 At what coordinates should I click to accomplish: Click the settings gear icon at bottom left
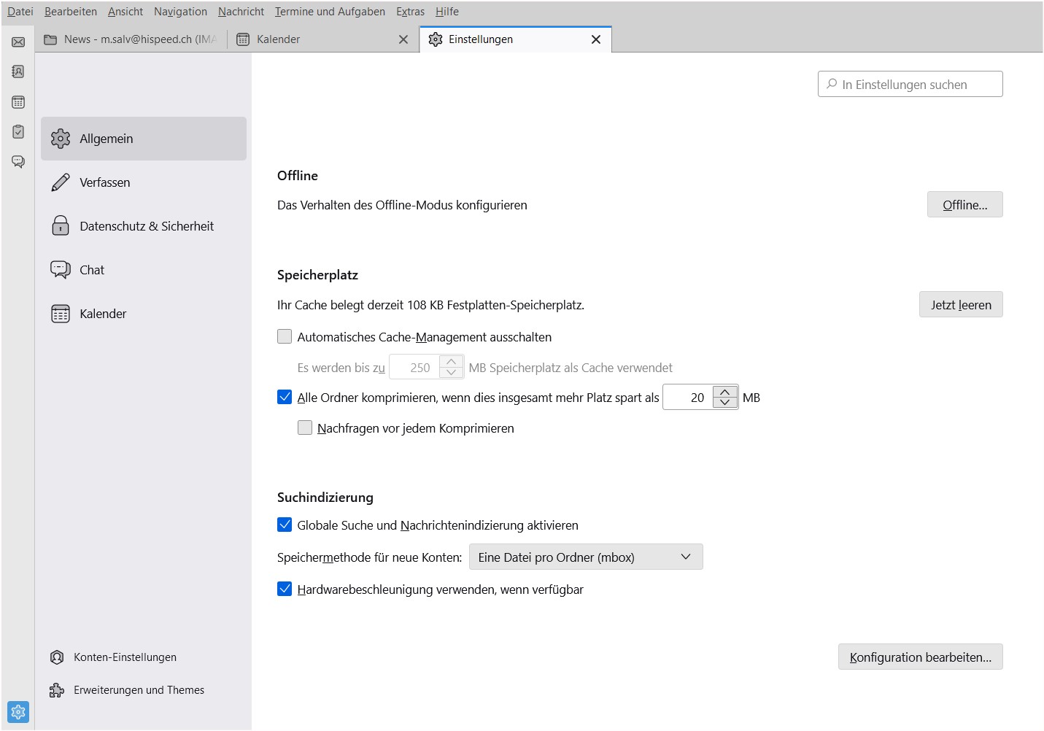18,711
